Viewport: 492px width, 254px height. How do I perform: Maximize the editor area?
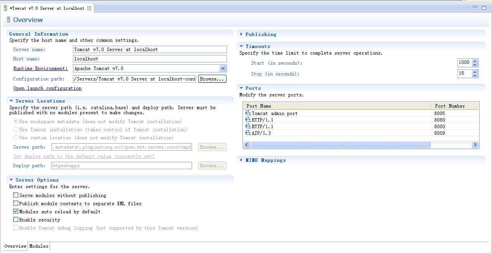coord(484,7)
